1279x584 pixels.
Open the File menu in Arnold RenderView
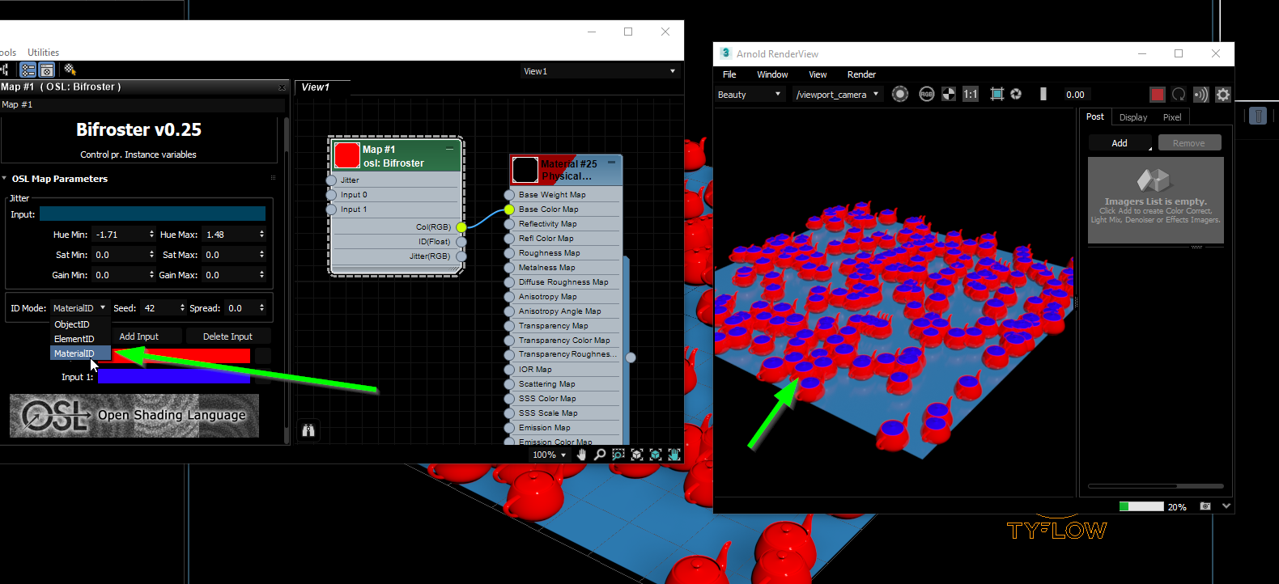(x=729, y=74)
